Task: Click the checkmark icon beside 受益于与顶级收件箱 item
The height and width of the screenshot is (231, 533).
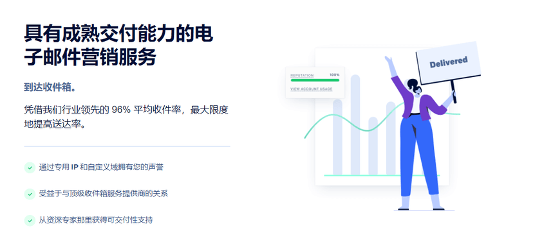Action: (30, 194)
